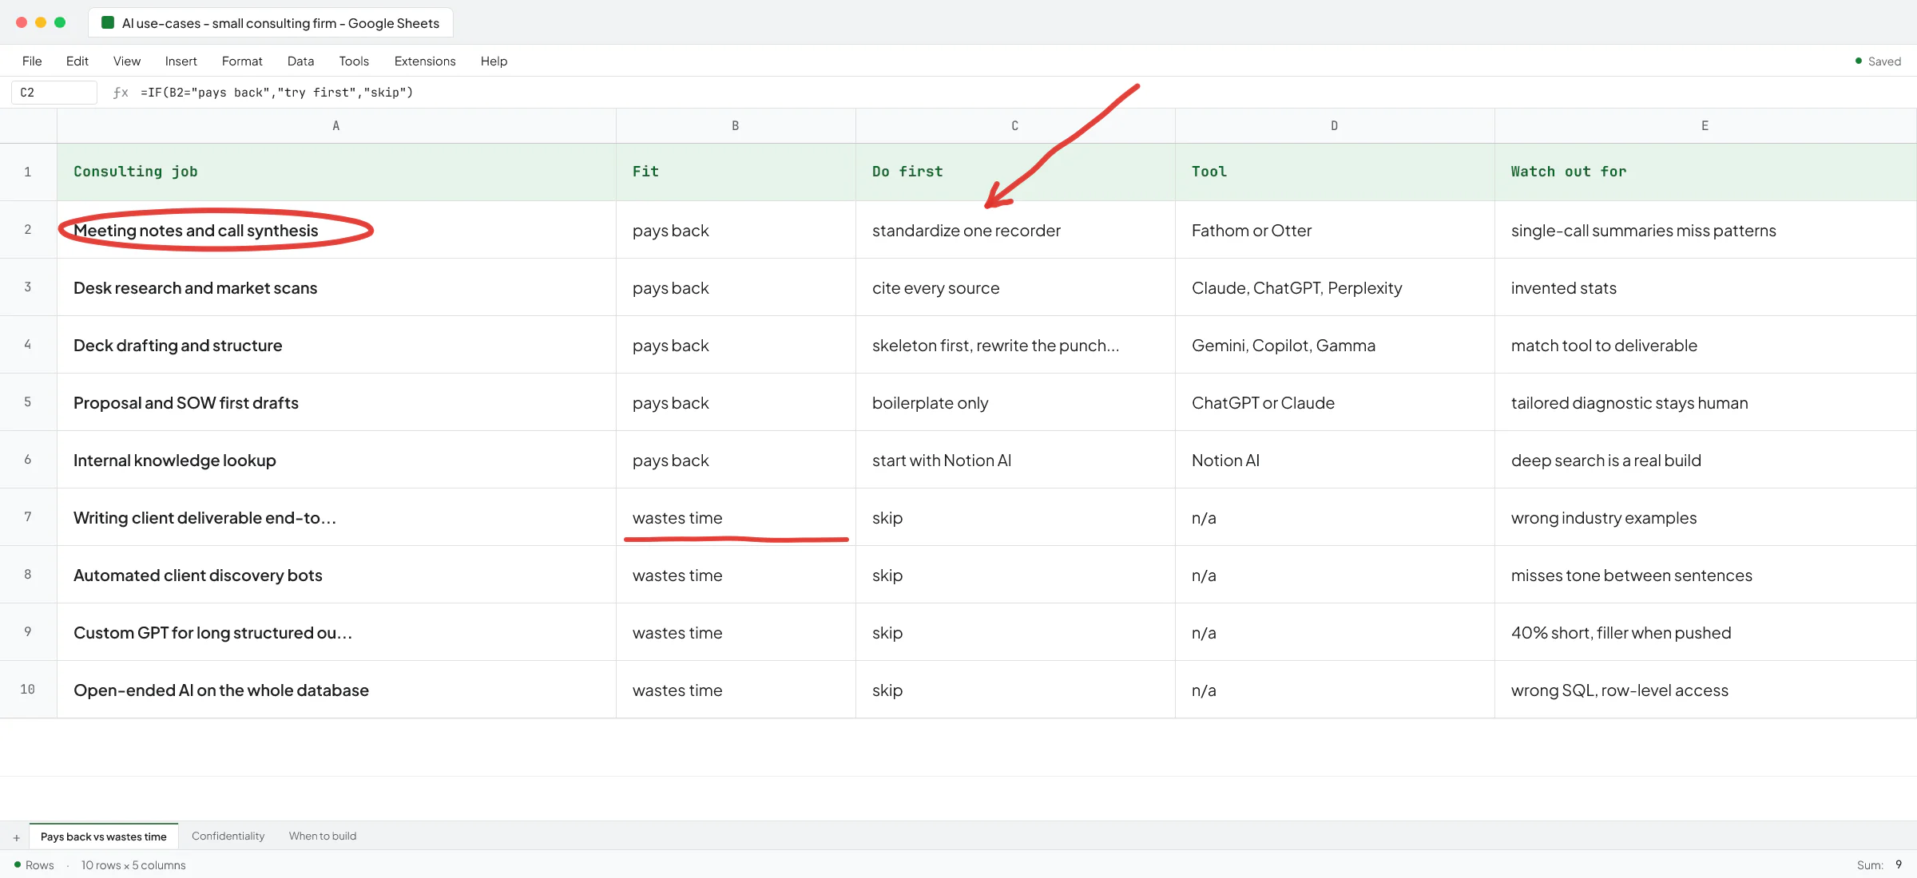Screen dimensions: 1917x878
Task: Select the Deck drafting and structure cell
Action: pos(336,345)
